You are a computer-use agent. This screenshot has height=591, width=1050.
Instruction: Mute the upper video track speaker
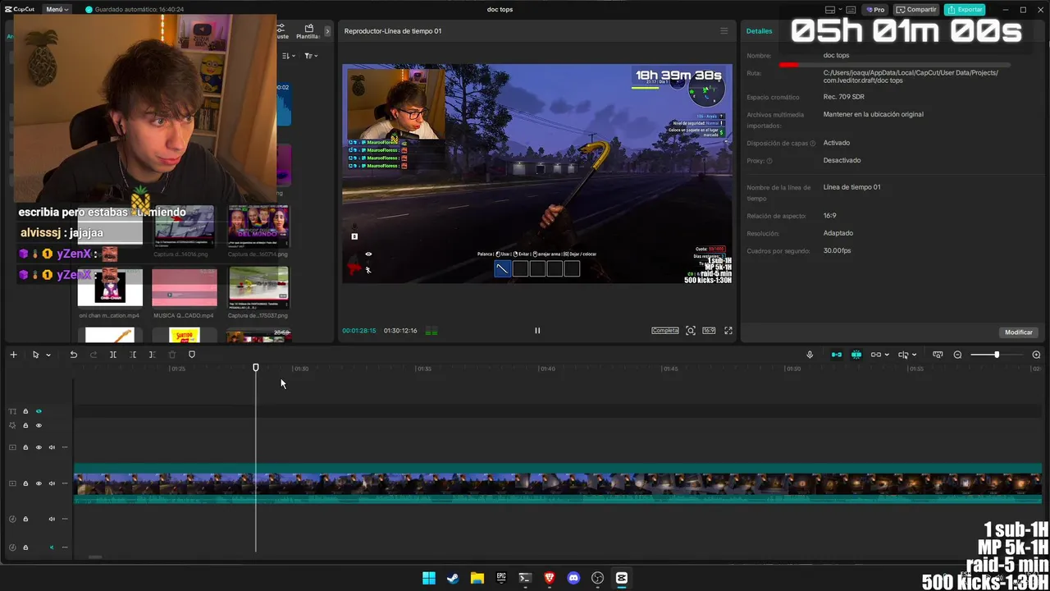(x=52, y=447)
